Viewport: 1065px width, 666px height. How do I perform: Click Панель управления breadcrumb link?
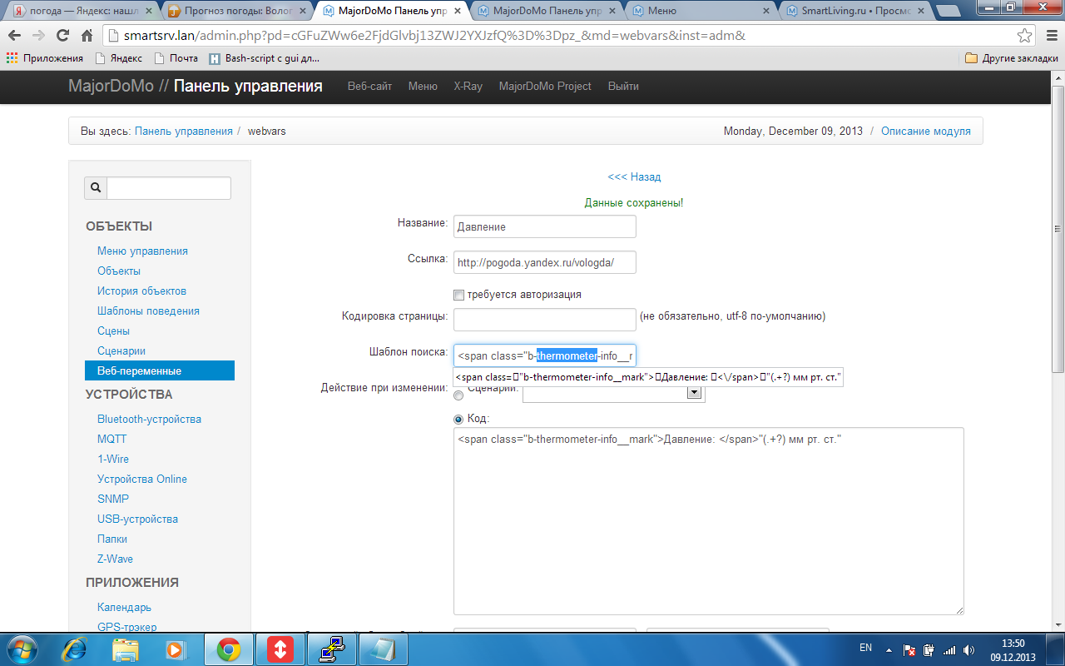[x=184, y=131]
